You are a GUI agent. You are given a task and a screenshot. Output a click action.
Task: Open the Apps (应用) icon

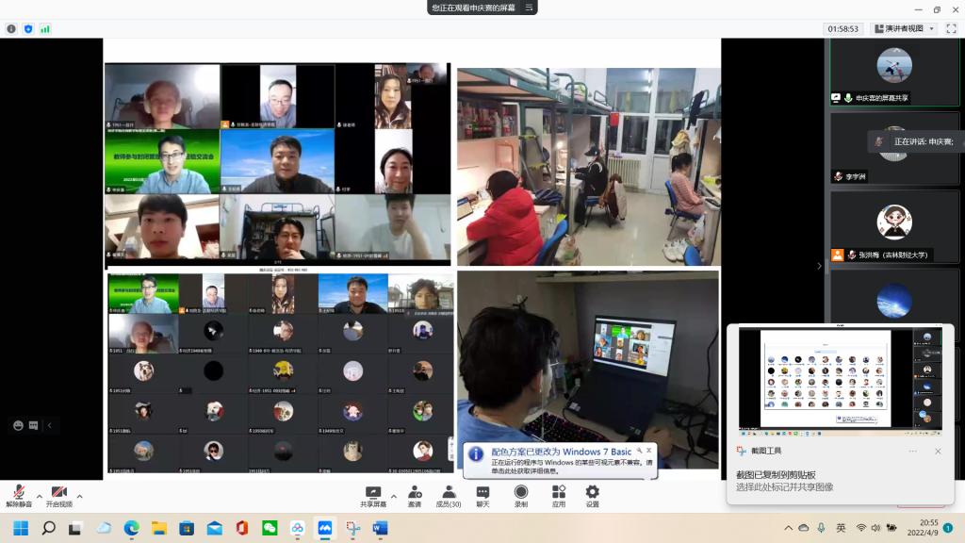(x=558, y=496)
